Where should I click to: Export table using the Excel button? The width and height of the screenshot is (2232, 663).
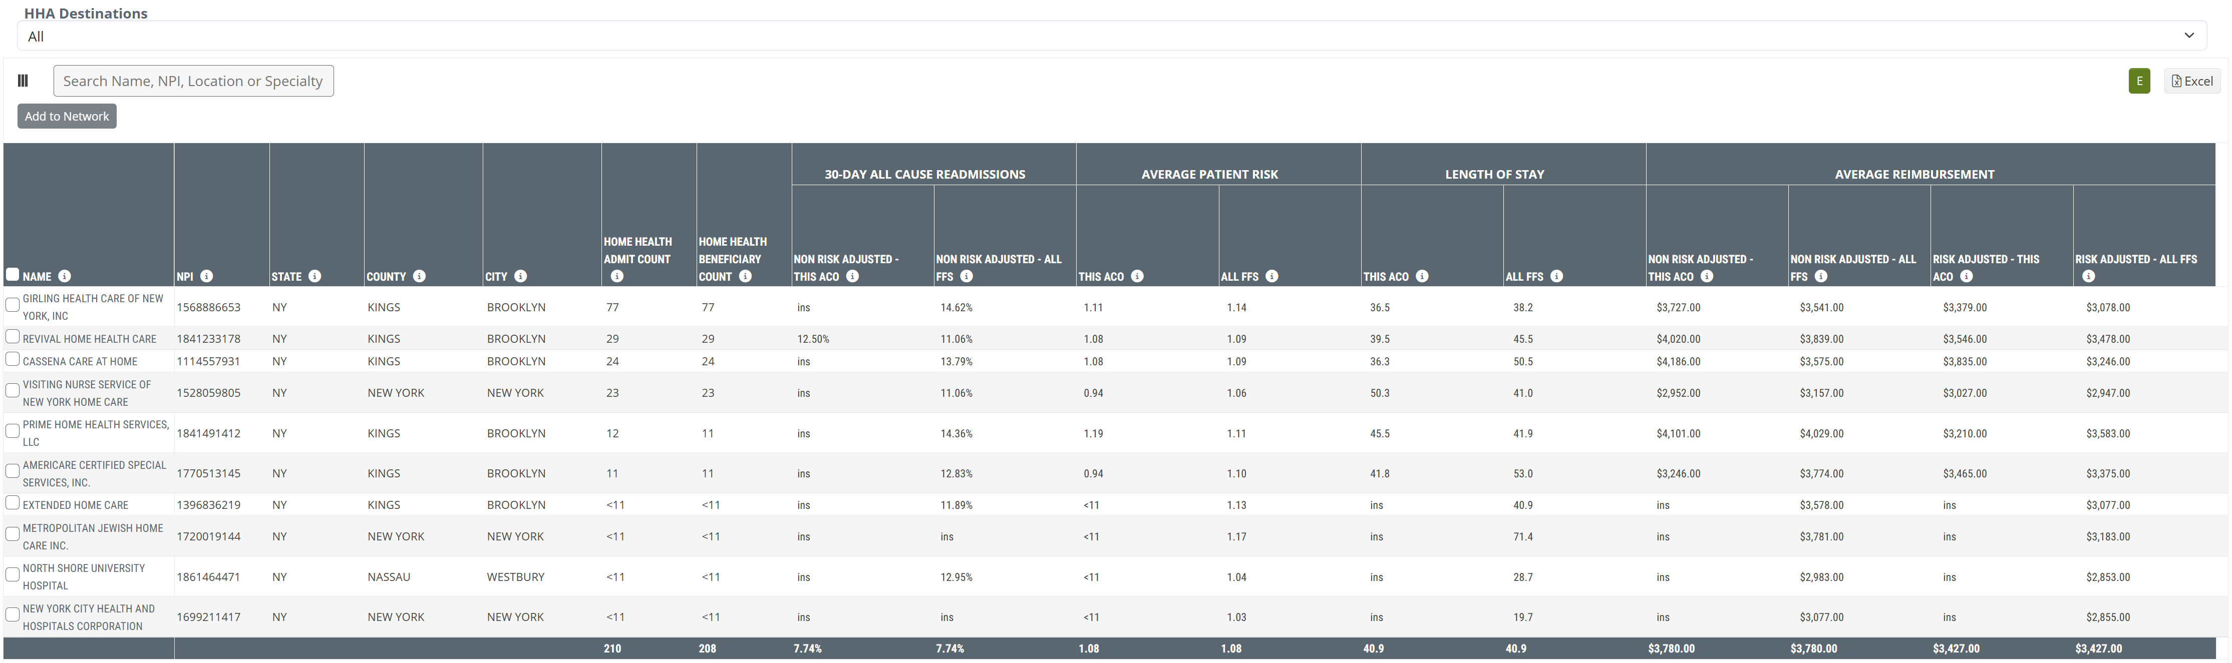point(2192,81)
